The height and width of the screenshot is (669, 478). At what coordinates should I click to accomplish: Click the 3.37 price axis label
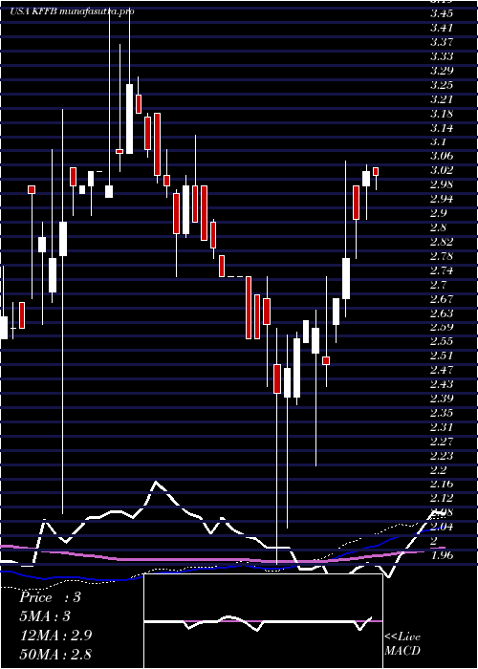(x=442, y=42)
